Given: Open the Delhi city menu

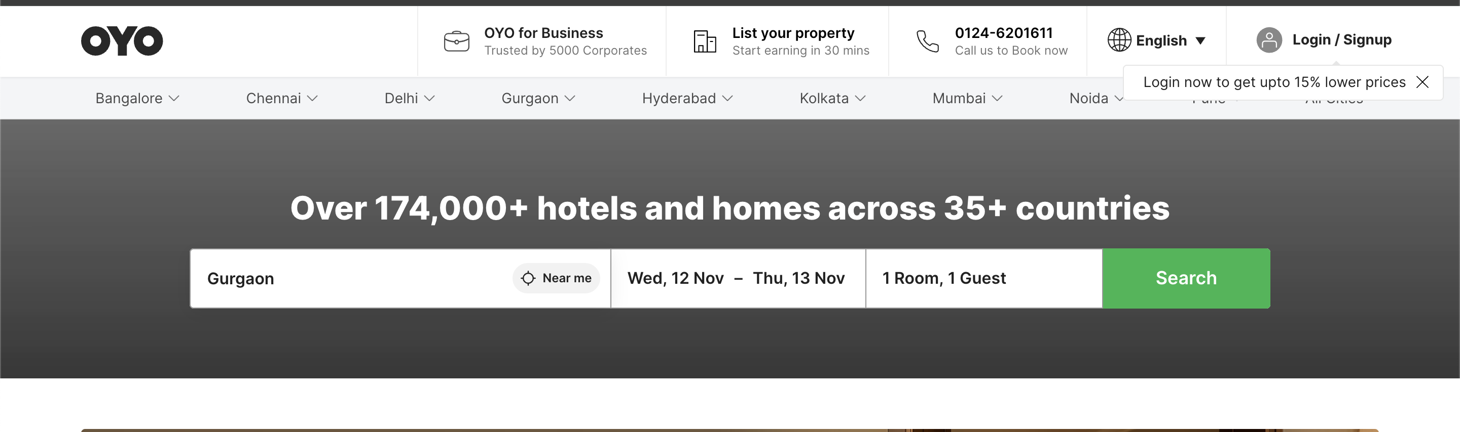Looking at the screenshot, I should (x=409, y=98).
